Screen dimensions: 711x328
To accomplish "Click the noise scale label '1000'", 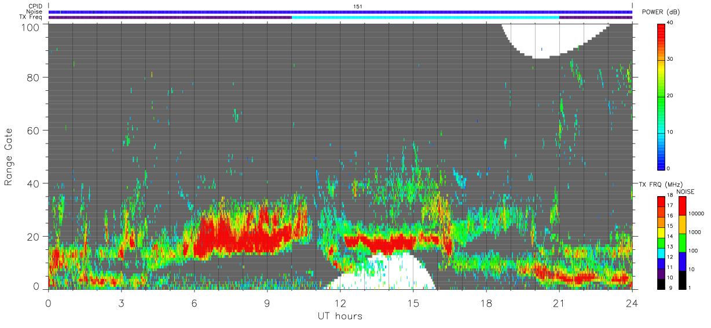I will [694, 232].
